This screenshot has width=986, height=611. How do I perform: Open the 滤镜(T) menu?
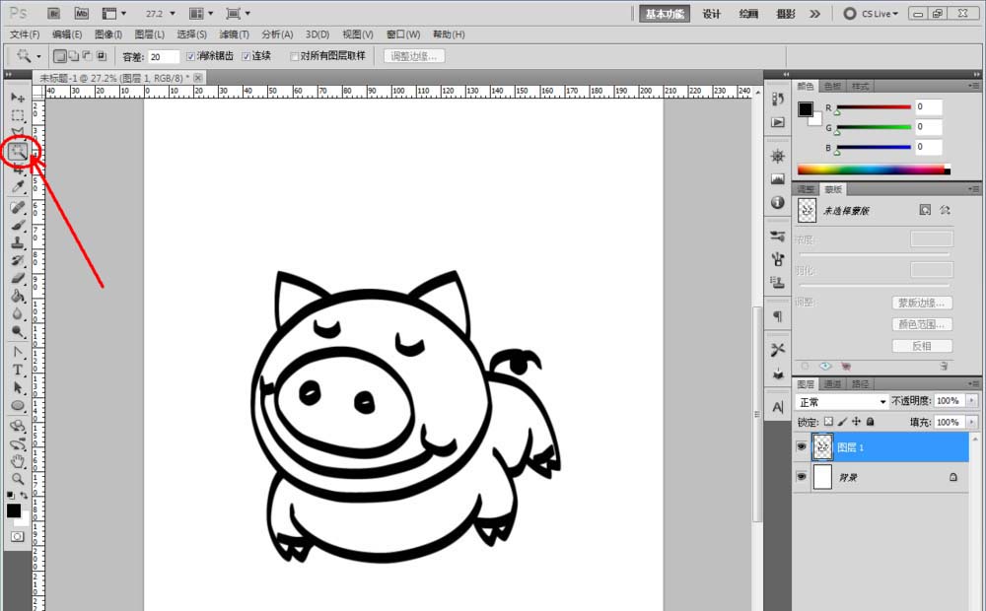coord(234,34)
